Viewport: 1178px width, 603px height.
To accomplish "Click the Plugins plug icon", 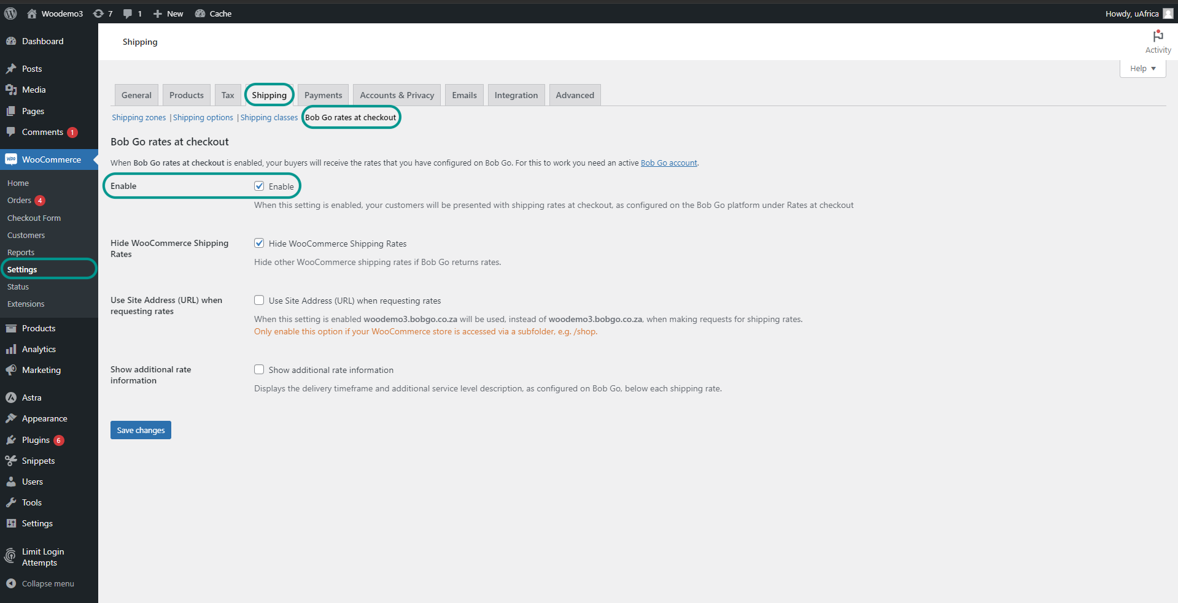I will pos(11,440).
